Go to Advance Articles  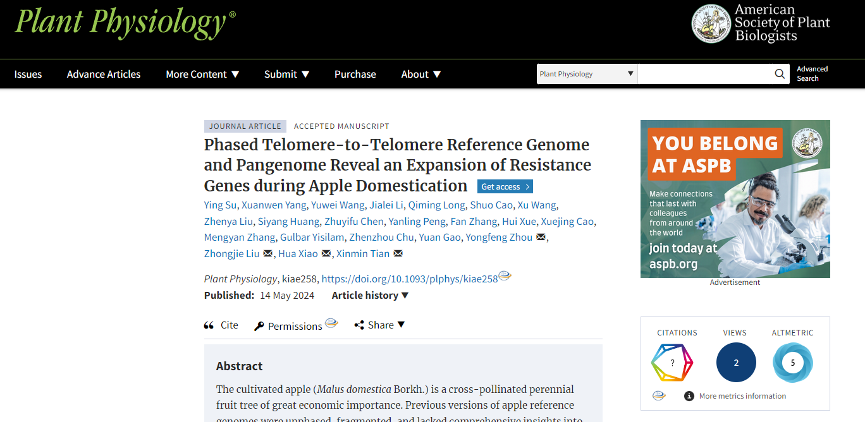click(x=104, y=74)
